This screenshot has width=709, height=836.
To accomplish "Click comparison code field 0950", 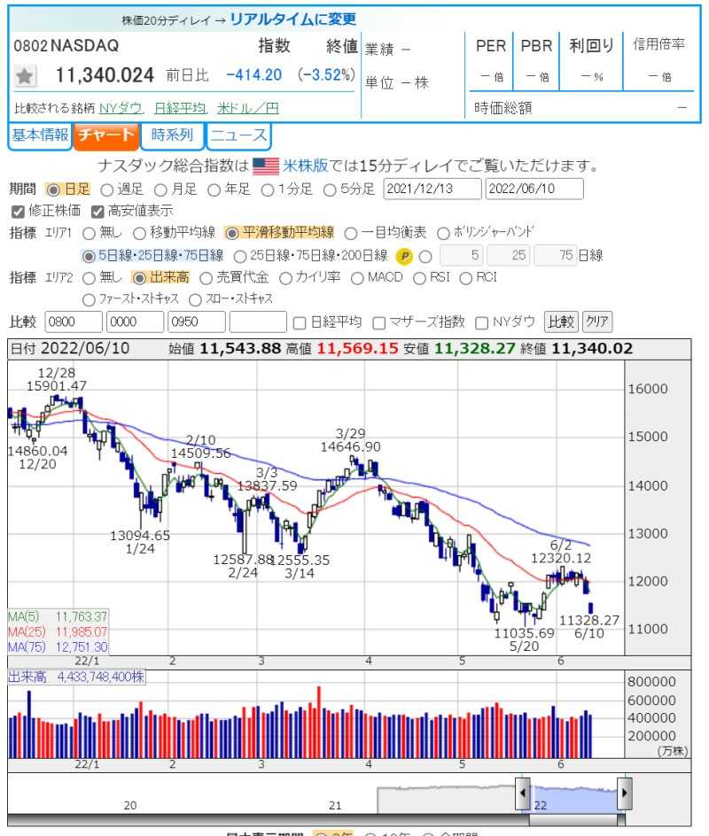I will 197,322.
